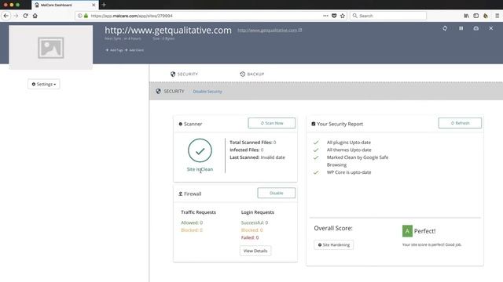
Task: Click the browser forward arrow
Action: [x=16, y=16]
